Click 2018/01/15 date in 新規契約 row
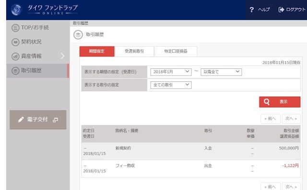 coord(94,154)
